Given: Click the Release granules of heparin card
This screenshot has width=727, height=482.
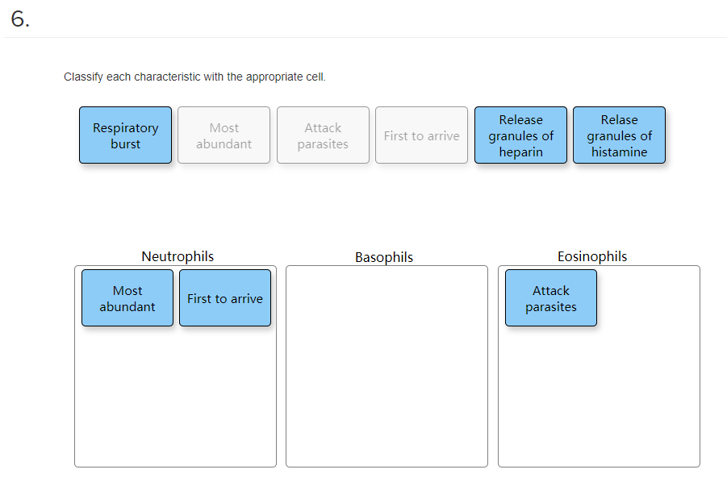Looking at the screenshot, I should coord(520,135).
